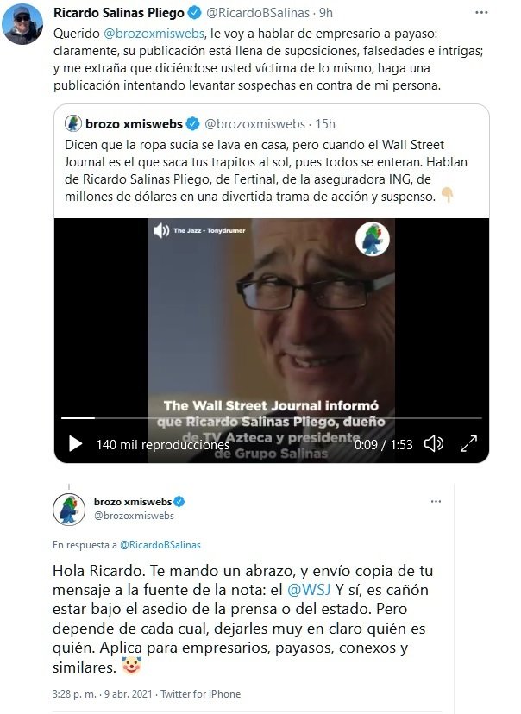
Task: Open the @RicardoBSalinas reply-to link
Action: 160,545
